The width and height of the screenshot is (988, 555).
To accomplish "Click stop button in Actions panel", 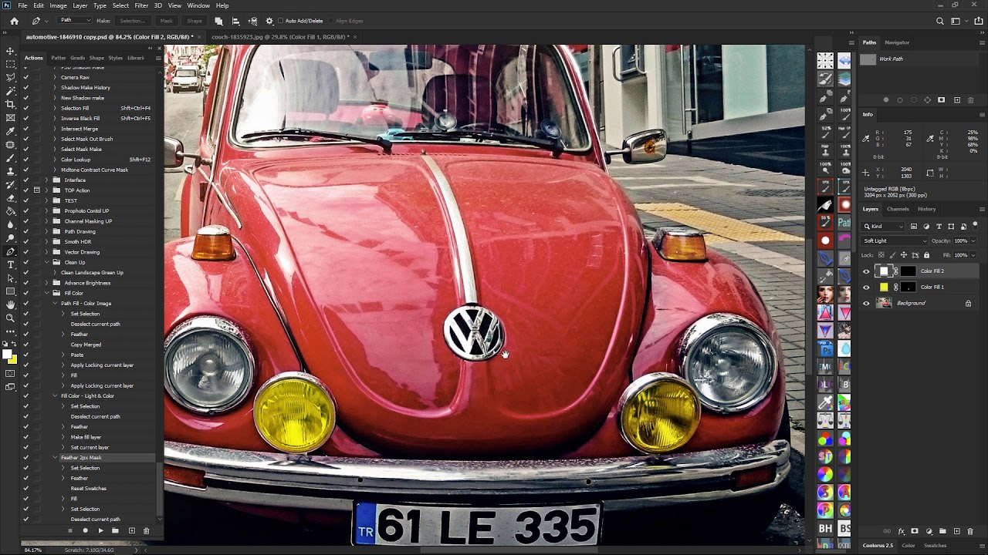I will pyautogui.click(x=69, y=530).
